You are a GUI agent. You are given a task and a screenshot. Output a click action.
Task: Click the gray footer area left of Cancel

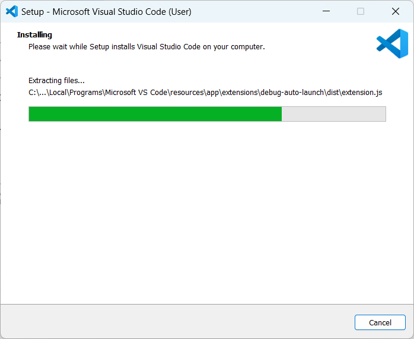pyautogui.click(x=178, y=322)
